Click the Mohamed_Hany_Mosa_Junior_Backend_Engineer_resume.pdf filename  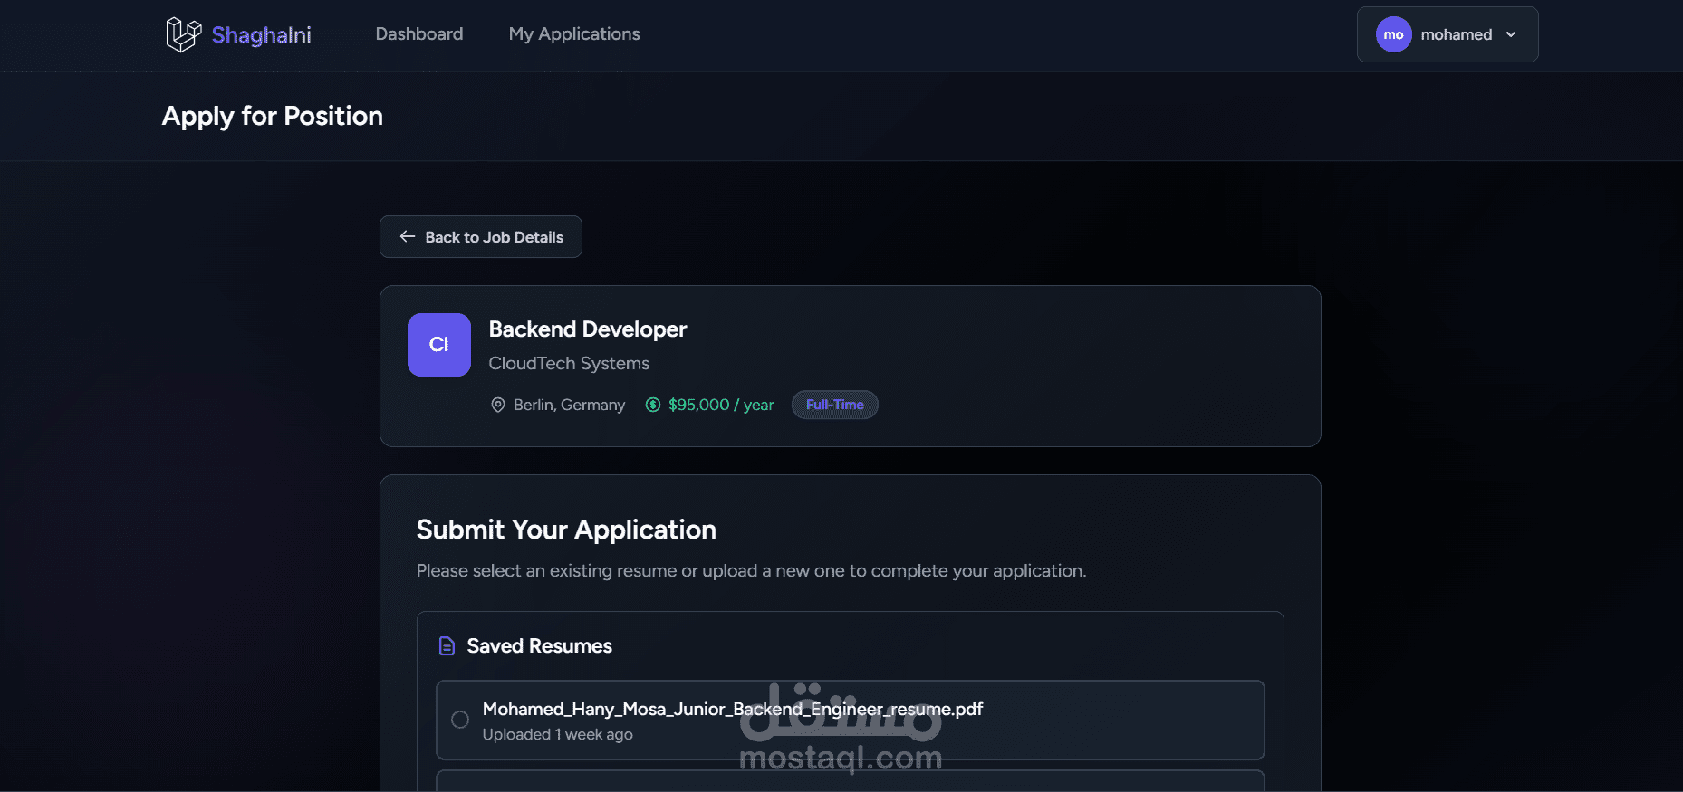(732, 709)
